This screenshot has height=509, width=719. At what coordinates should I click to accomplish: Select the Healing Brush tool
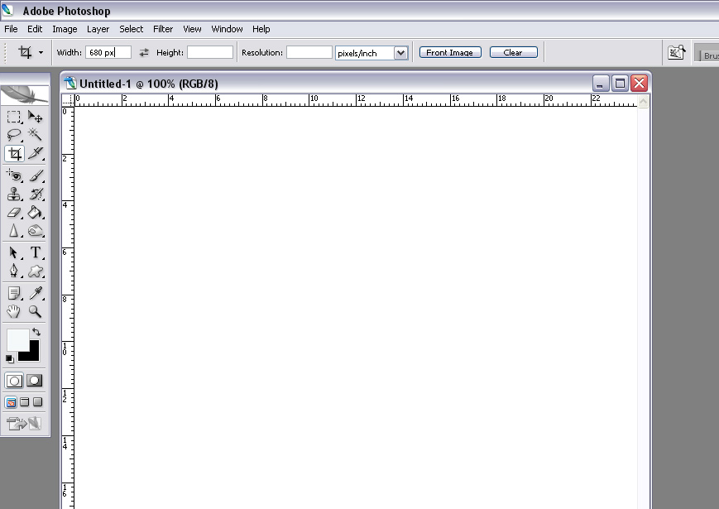point(14,175)
